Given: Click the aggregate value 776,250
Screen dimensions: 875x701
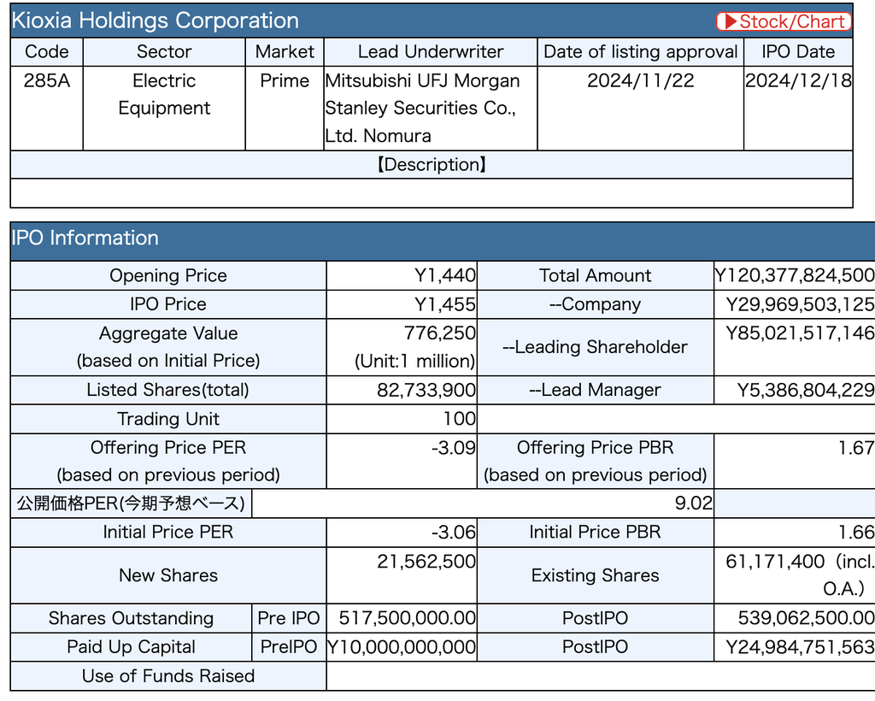Looking at the screenshot, I should (440, 333).
